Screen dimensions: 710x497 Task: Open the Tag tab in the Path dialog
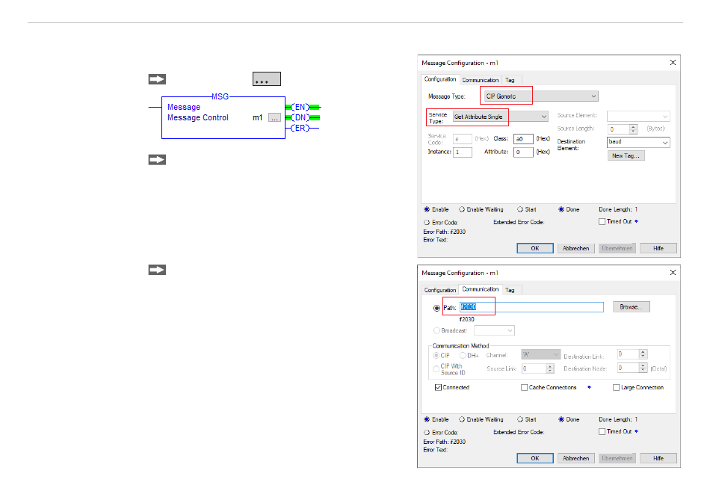pos(510,290)
